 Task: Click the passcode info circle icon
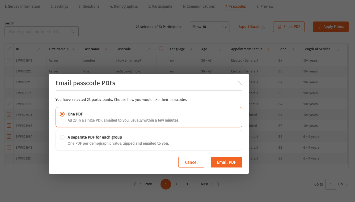tap(161, 48)
